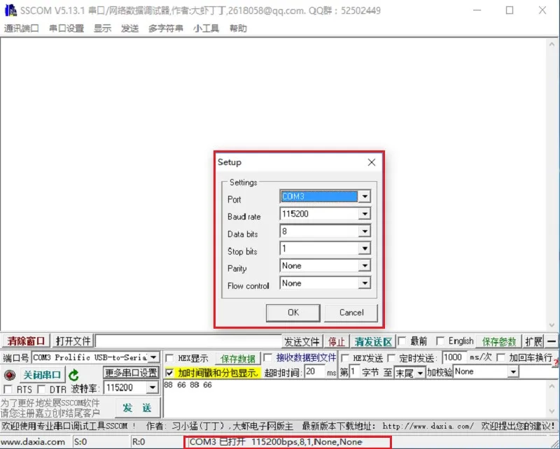The height and width of the screenshot is (449, 560).
Task: Click OK in the Setup dialog
Action: [x=293, y=313]
